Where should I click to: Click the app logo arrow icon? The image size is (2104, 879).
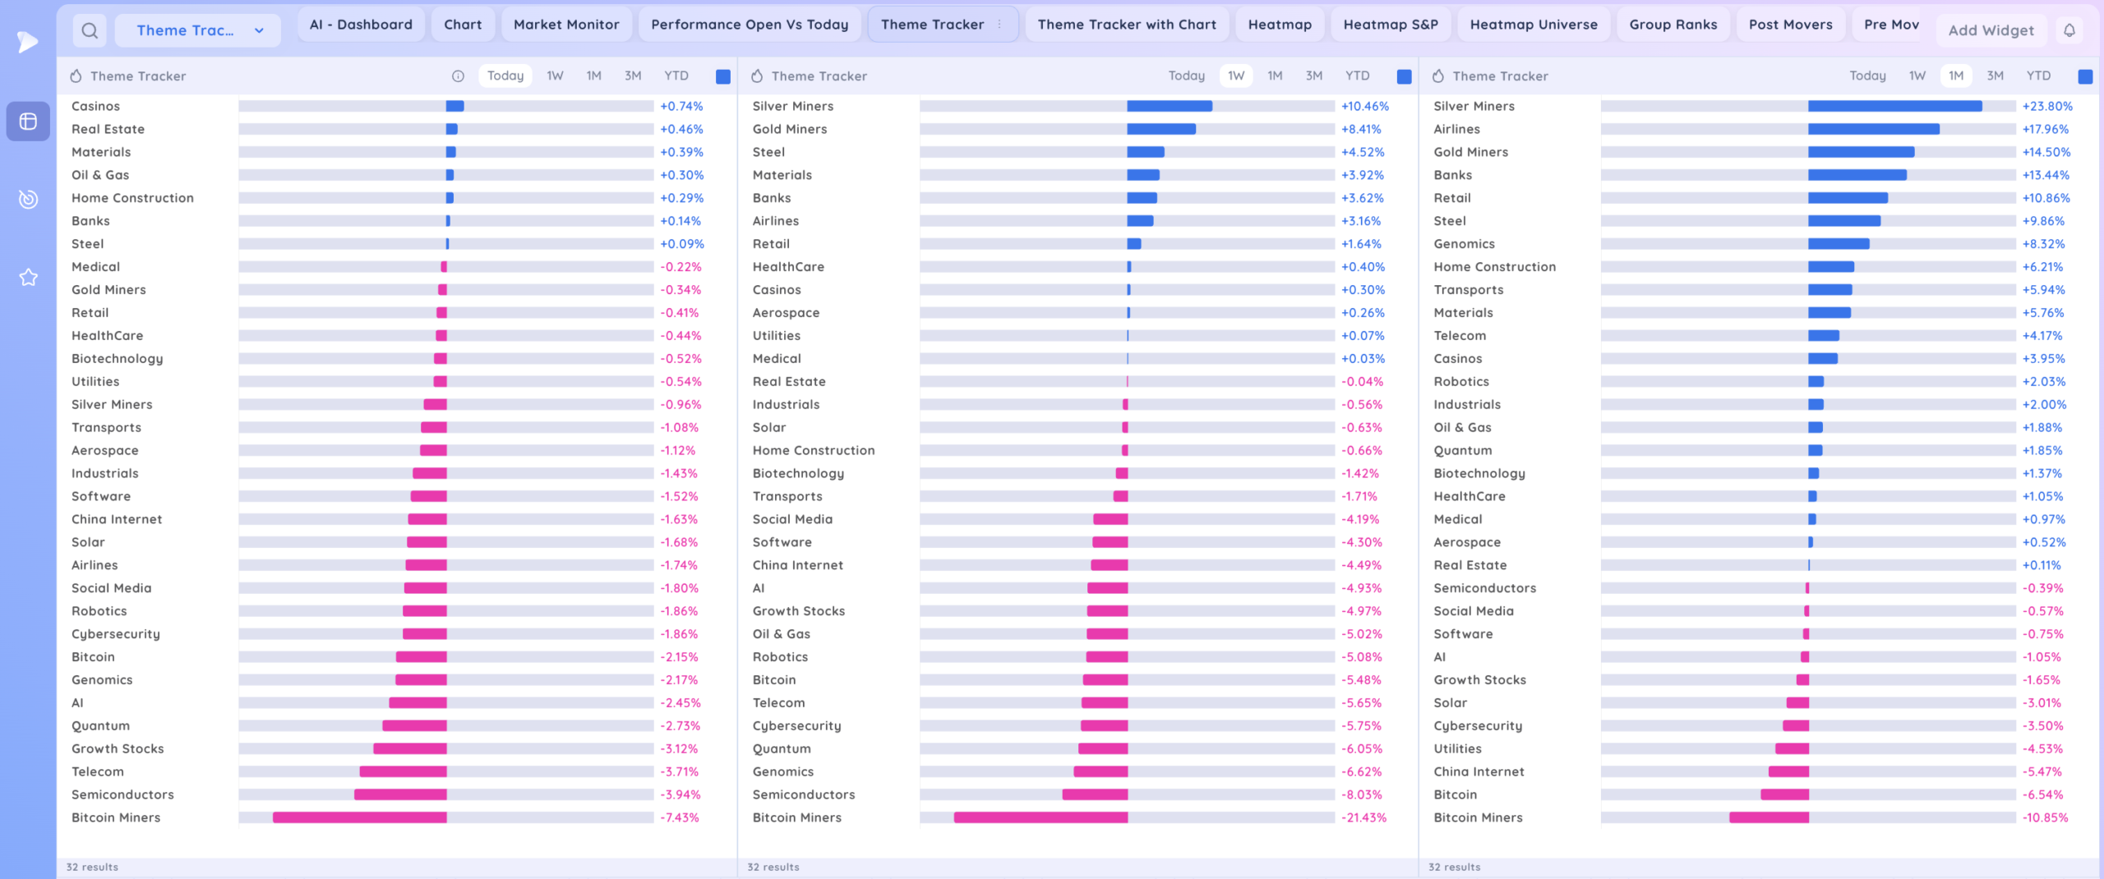(x=28, y=41)
